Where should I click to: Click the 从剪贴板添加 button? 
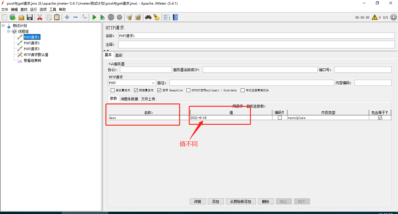point(241,201)
